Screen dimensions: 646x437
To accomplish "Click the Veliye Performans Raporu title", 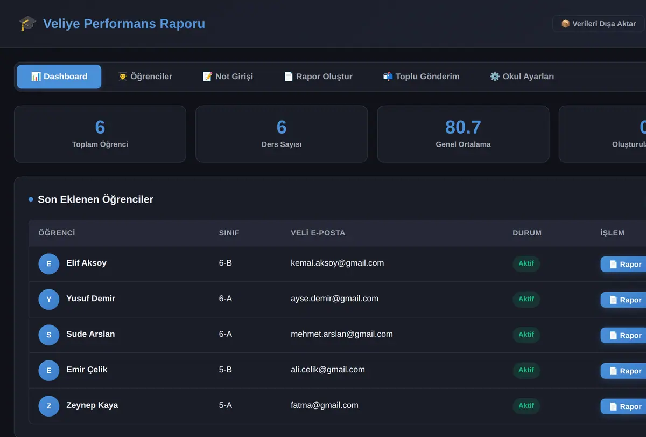I will pos(124,24).
